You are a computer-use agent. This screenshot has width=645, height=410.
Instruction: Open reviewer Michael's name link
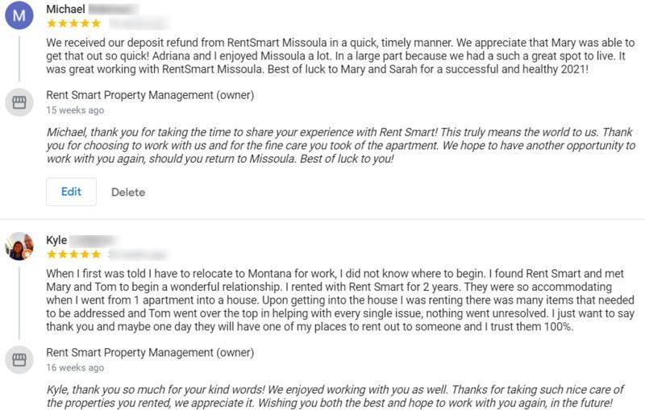coord(65,9)
